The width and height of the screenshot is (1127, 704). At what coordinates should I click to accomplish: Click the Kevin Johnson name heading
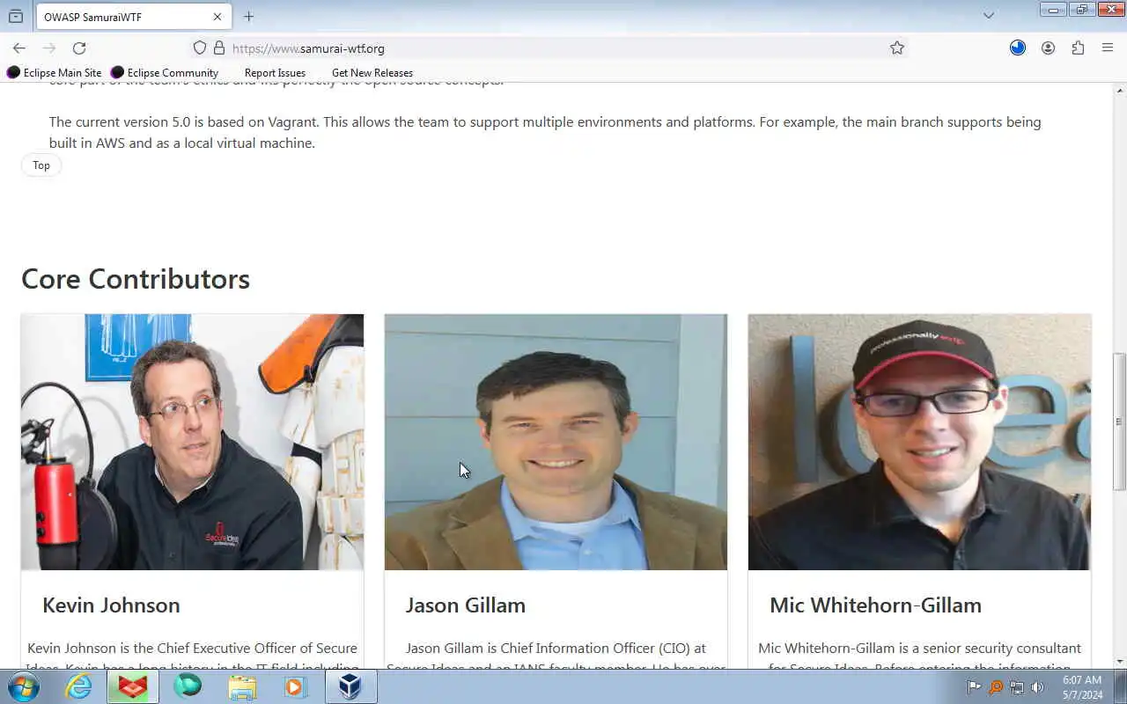(x=111, y=605)
